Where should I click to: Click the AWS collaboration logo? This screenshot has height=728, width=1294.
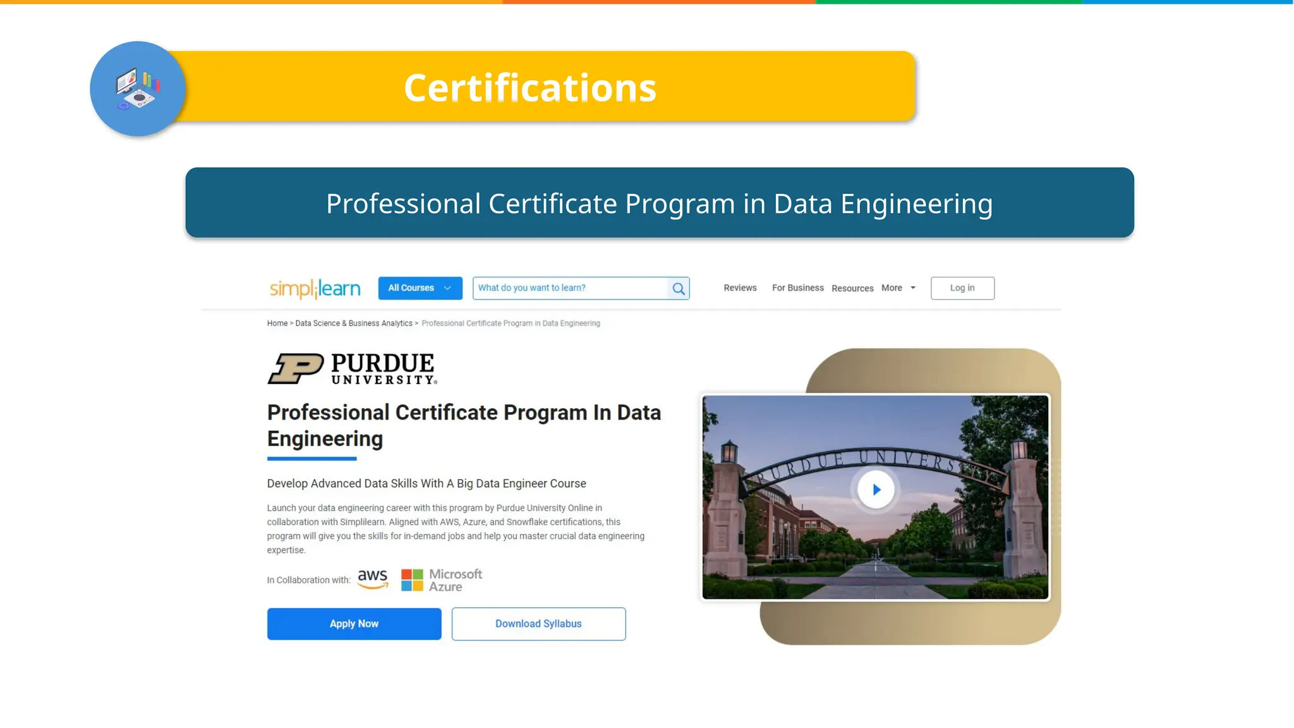click(373, 579)
